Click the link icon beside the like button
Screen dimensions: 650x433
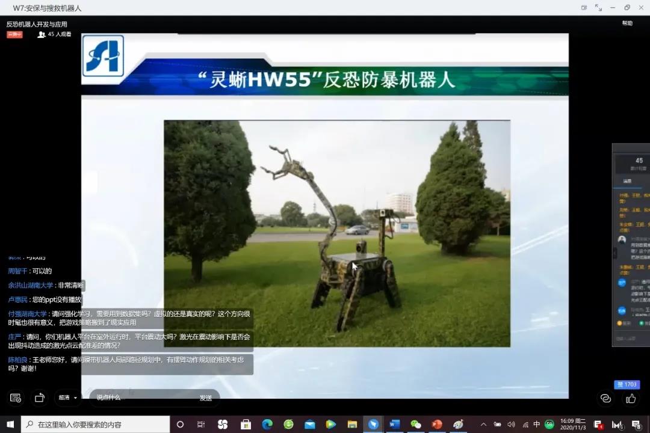pyautogui.click(x=606, y=398)
